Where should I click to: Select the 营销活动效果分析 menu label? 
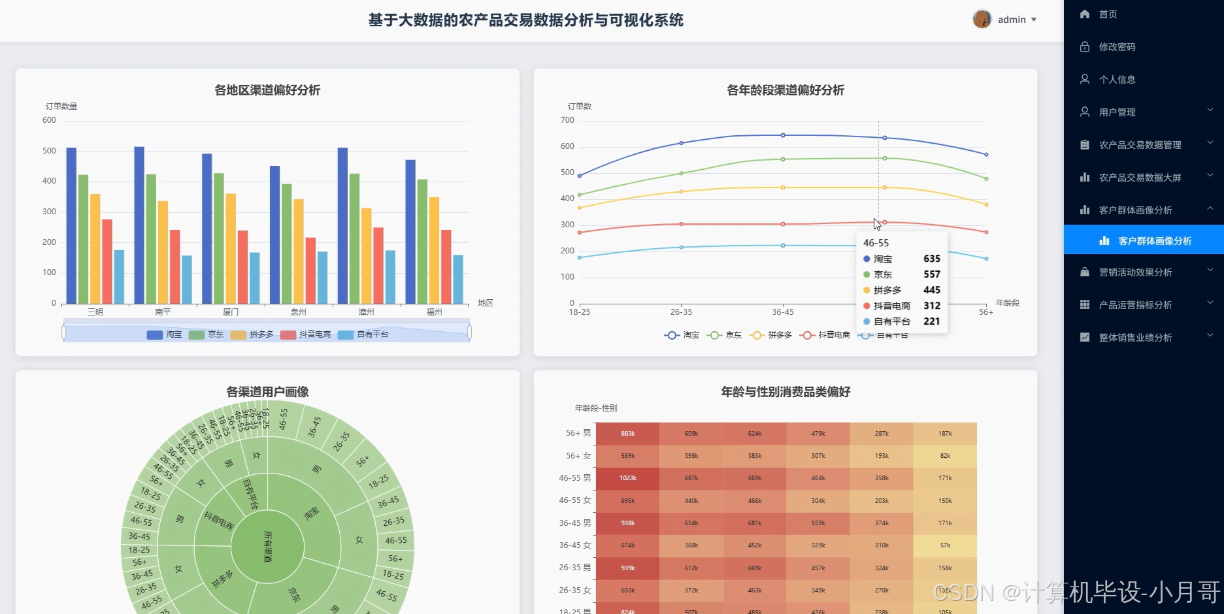(1135, 272)
